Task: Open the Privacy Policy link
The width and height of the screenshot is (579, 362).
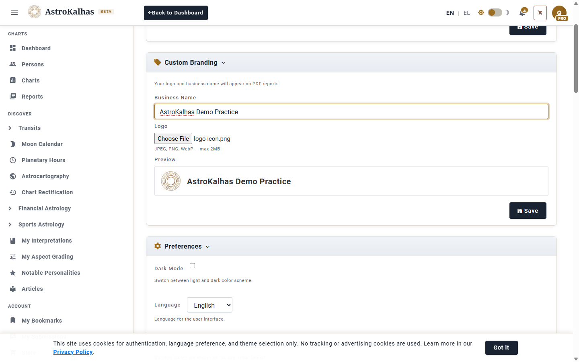Action: (x=73, y=352)
